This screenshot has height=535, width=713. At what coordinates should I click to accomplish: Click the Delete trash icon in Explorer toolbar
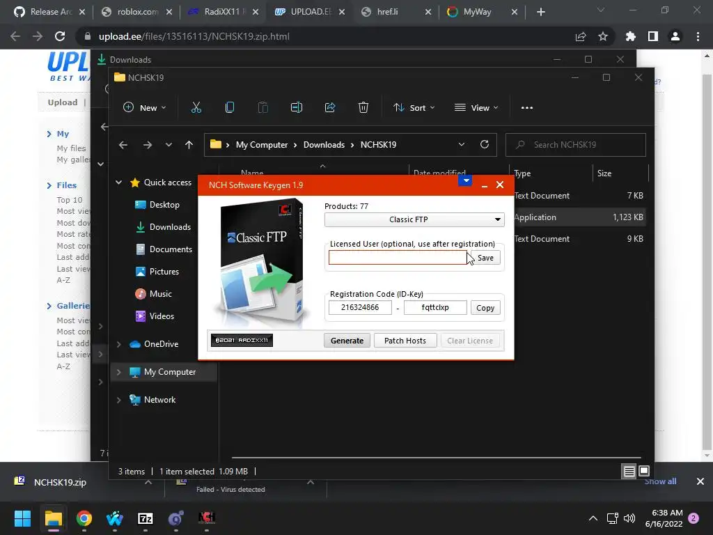click(x=363, y=108)
